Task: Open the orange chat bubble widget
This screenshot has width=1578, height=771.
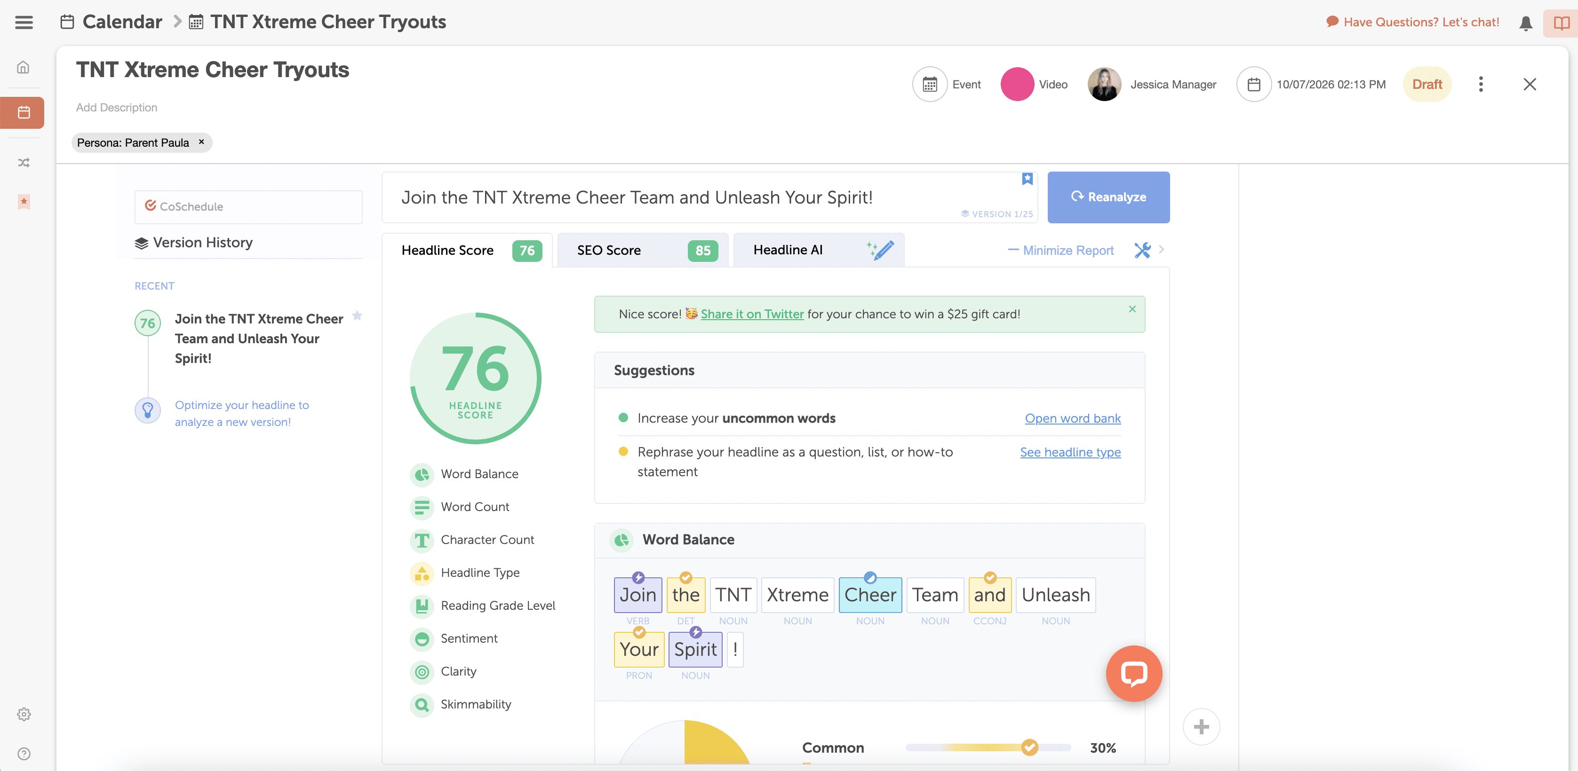Action: tap(1133, 673)
